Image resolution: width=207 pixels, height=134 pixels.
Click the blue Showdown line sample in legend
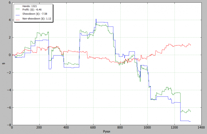[18, 15]
